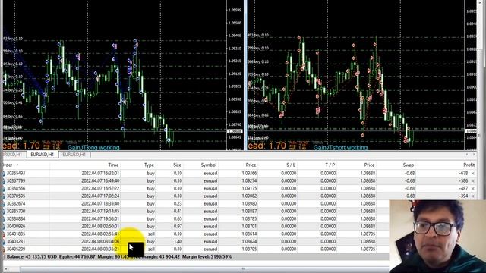Close order 30365493 with its X button
This screenshot has width=486, height=273.
pyautogui.click(x=472, y=174)
